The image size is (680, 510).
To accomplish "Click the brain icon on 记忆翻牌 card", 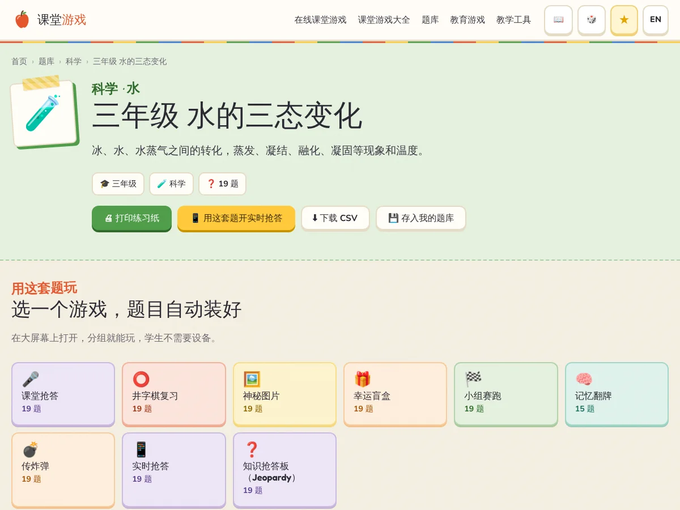I will pos(584,379).
